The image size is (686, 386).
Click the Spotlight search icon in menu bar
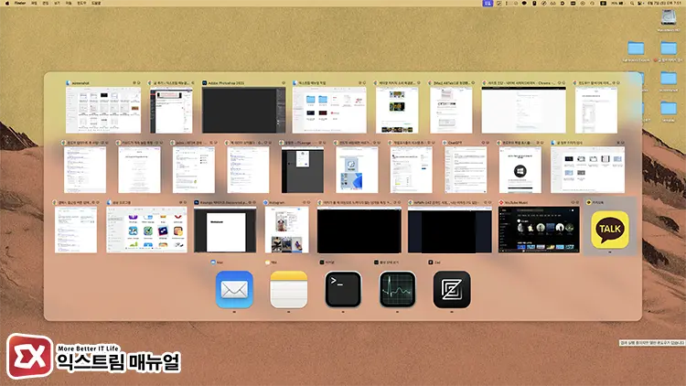point(632,3)
